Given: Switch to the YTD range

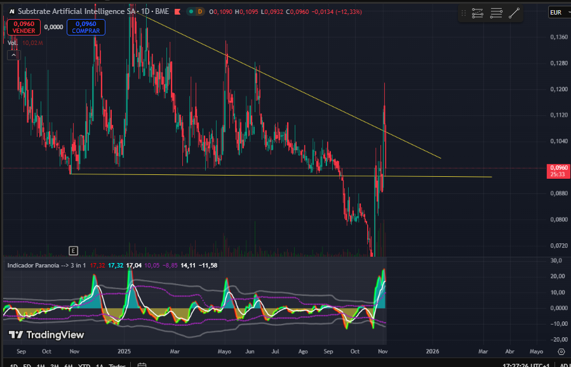Looking at the screenshot, I should (83, 365).
